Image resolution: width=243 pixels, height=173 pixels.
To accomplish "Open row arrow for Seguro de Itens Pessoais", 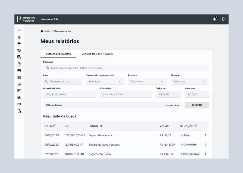I will click(206, 145).
